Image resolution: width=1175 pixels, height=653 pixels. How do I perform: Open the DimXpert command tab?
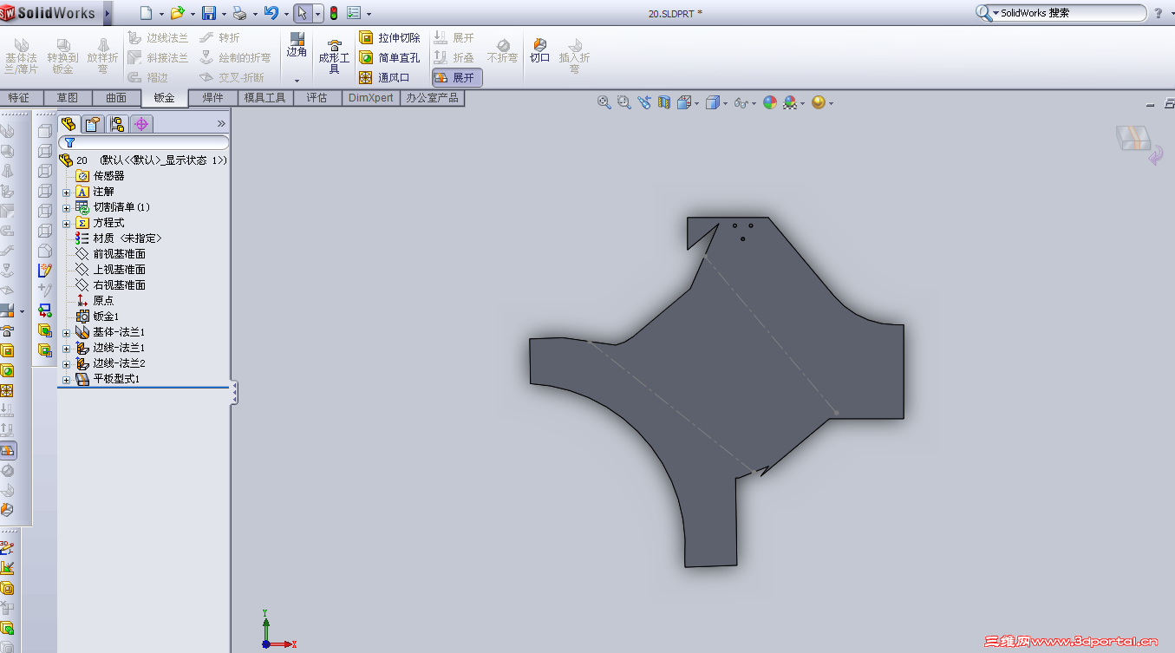(370, 98)
